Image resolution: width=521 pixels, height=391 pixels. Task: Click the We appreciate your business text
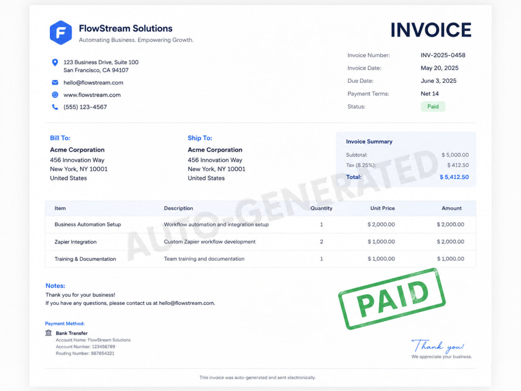(x=442, y=357)
